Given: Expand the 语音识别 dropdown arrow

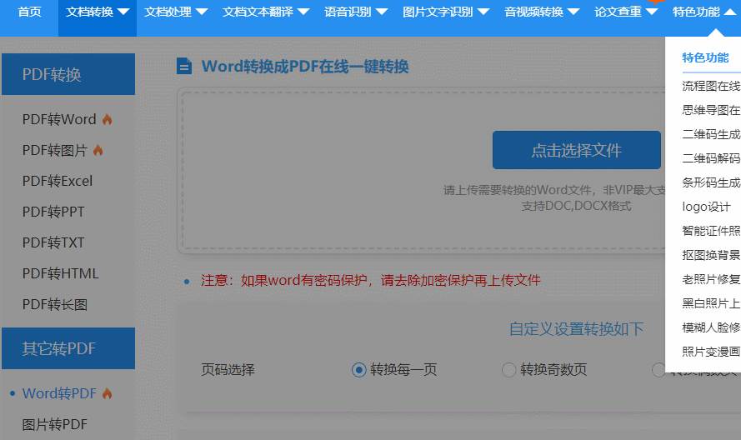Looking at the screenshot, I should 382,12.
